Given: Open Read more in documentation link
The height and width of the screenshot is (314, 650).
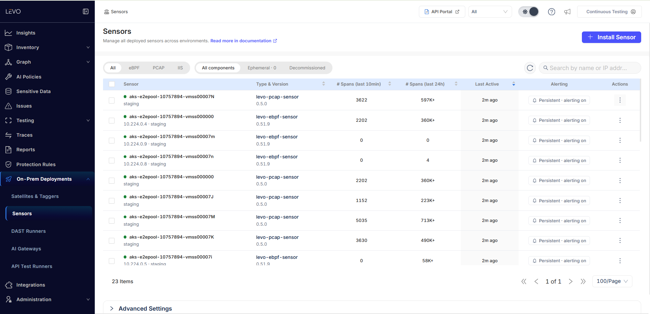Looking at the screenshot, I should tap(244, 41).
